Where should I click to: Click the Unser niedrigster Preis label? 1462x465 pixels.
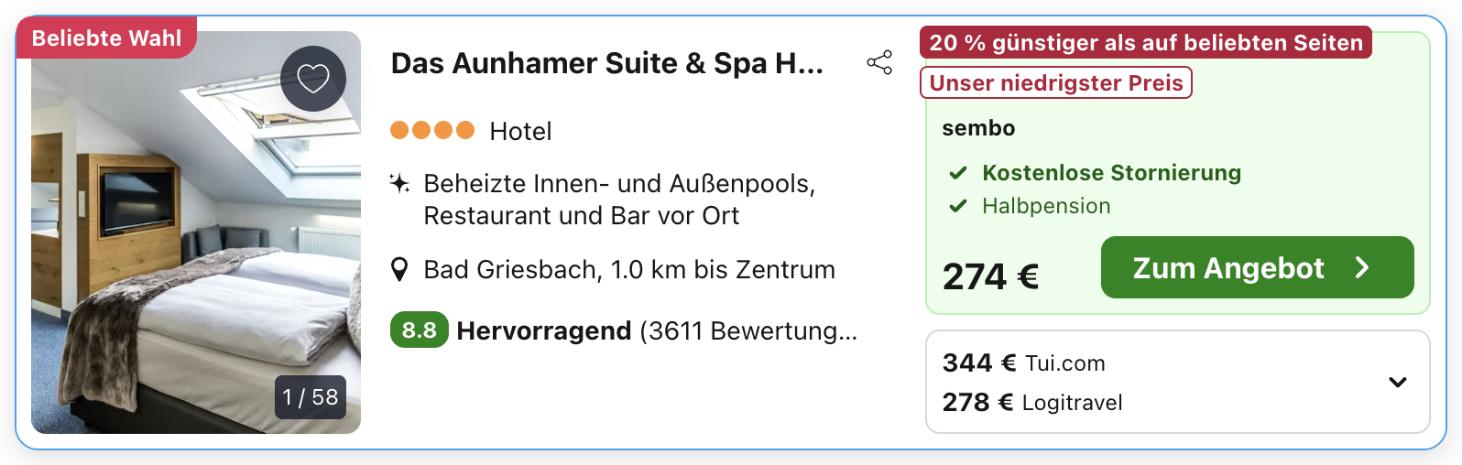pyautogui.click(x=1055, y=83)
